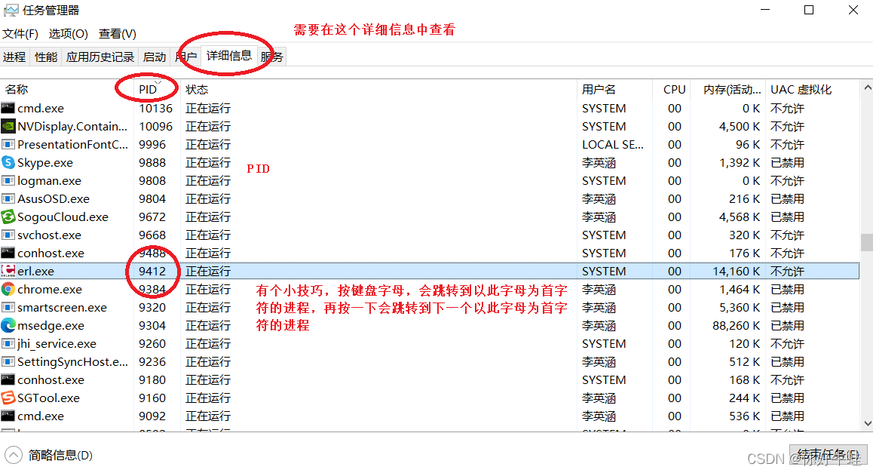Collapse to brief view using the up-arrow circle icon
This screenshot has height=473, width=873.
14,455
